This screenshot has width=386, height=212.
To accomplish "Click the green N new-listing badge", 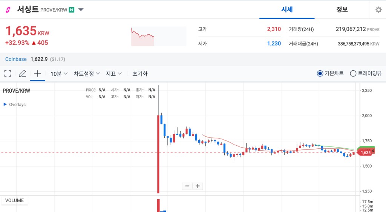I will [72, 10].
